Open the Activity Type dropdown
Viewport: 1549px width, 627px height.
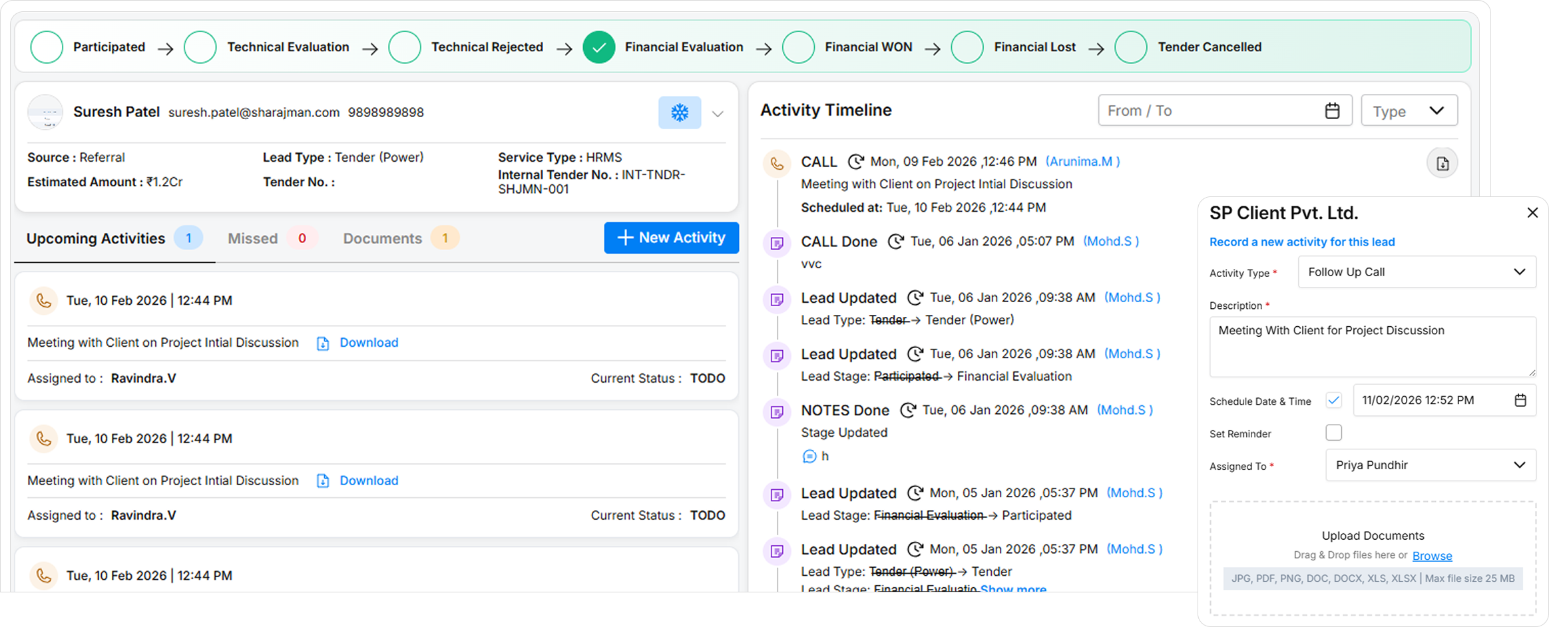1417,272
